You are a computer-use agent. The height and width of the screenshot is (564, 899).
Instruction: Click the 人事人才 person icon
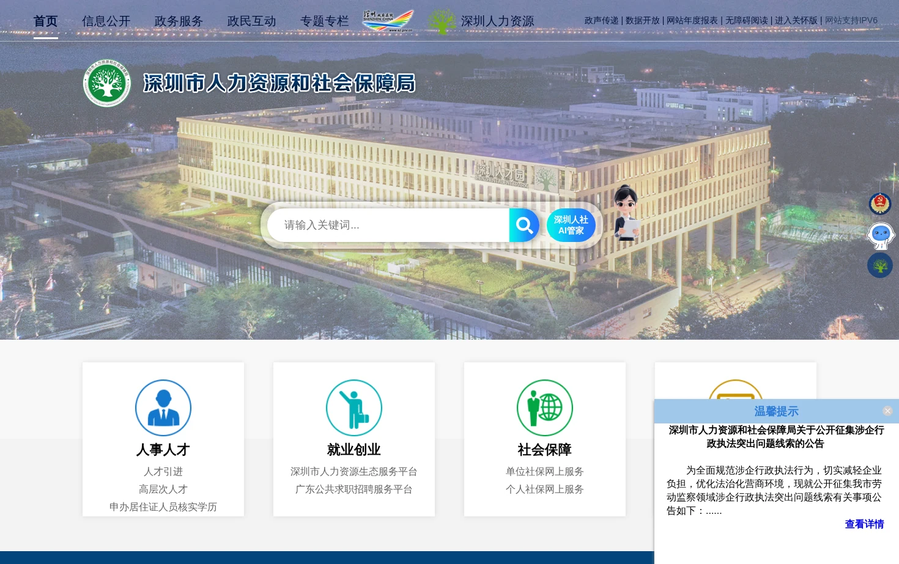(x=163, y=408)
